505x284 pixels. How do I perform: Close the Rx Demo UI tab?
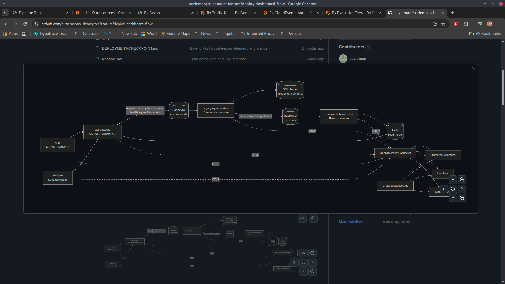point(193,13)
